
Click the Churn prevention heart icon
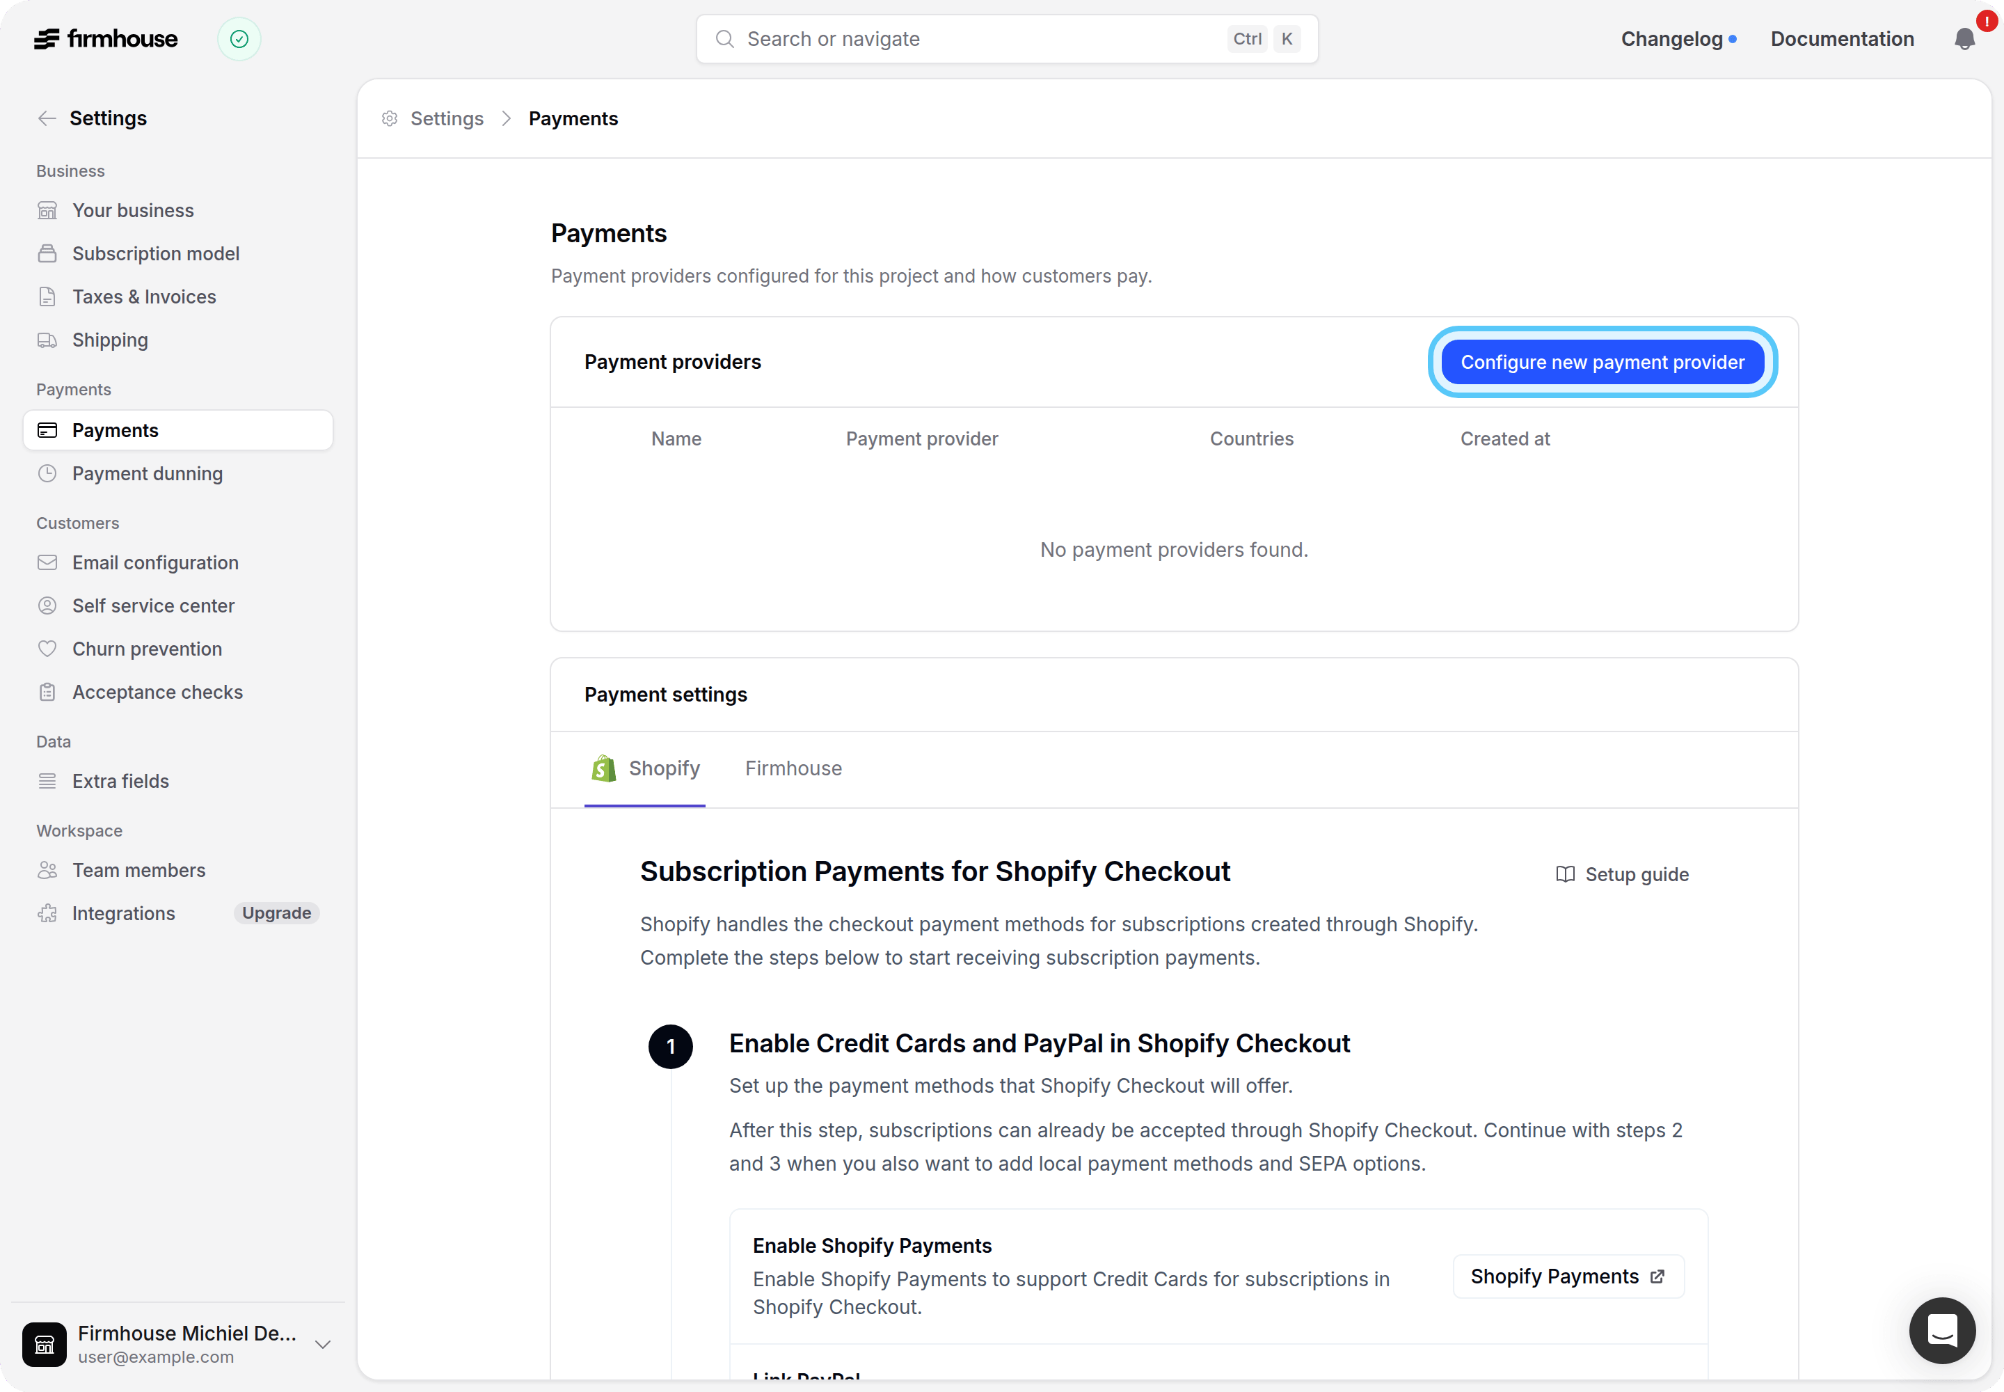point(47,650)
